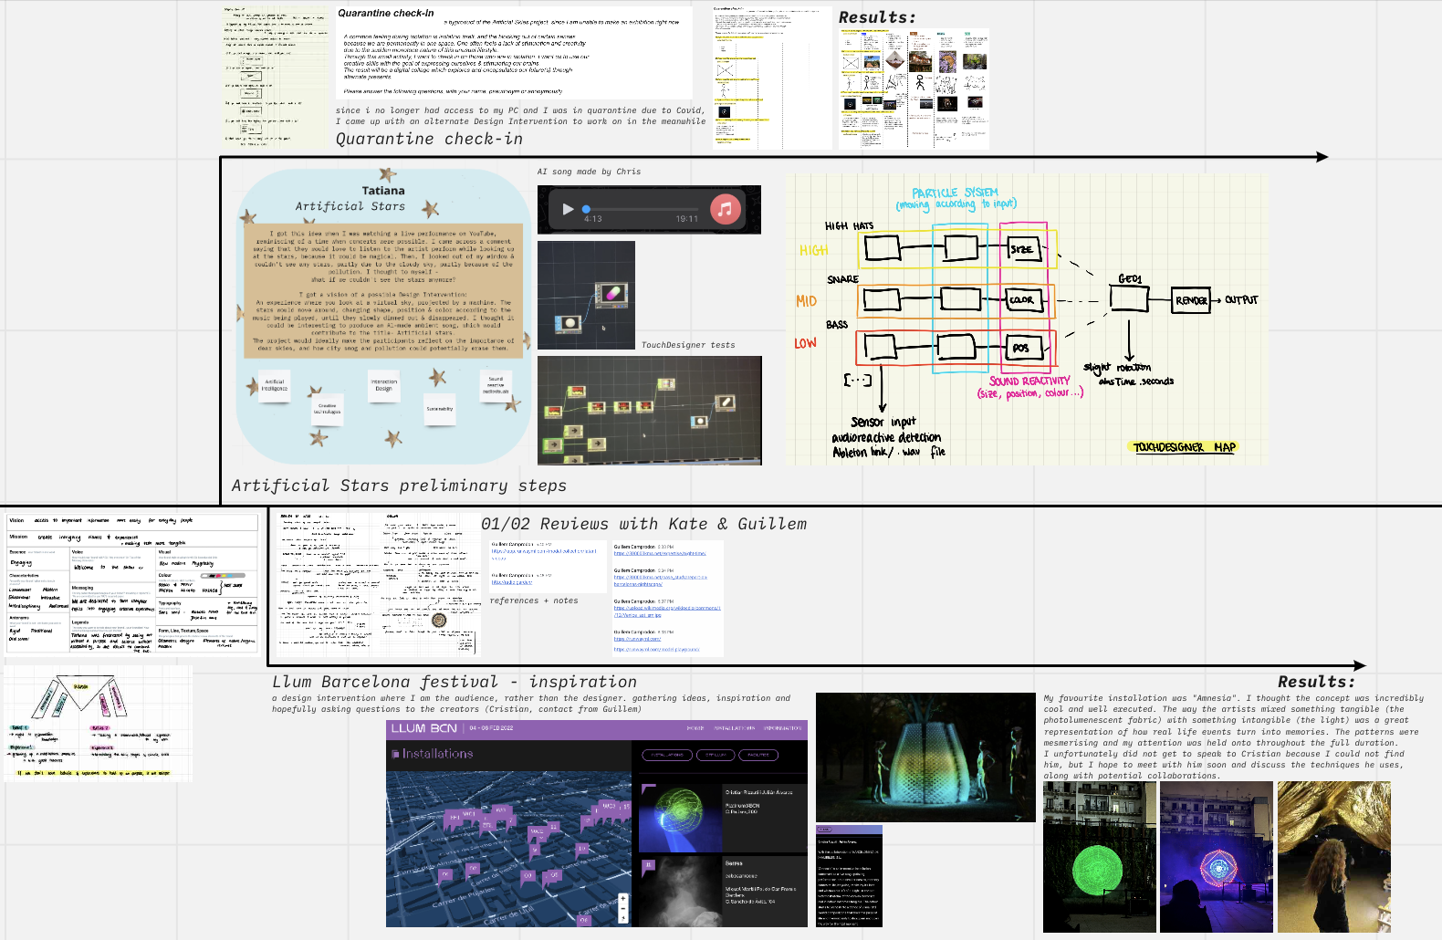Image resolution: width=1442 pixels, height=940 pixels.
Task: Select the Amnesia glowing installation photo
Action: tap(925, 757)
